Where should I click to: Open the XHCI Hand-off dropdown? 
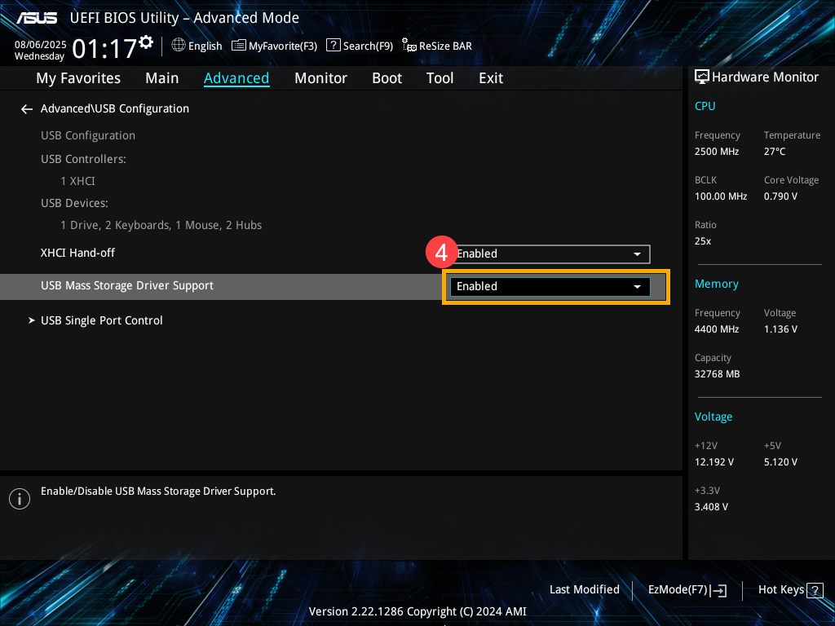click(x=550, y=254)
